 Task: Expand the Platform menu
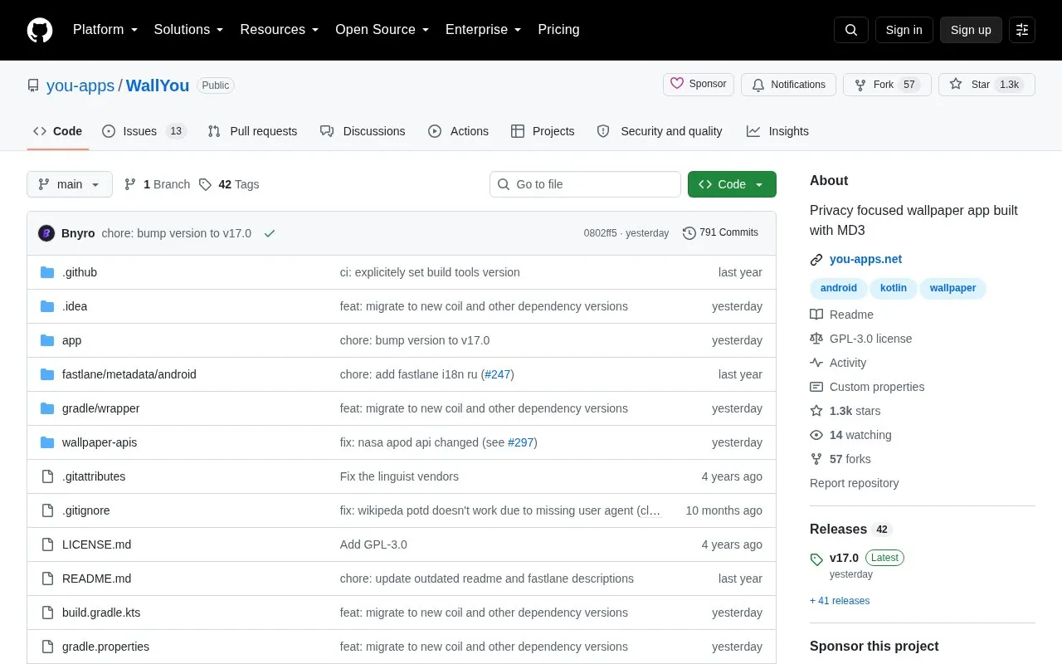105,30
